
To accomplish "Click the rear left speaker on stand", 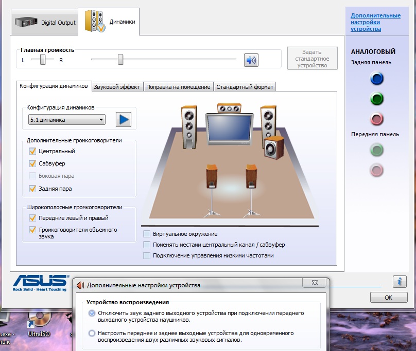I will click(212, 191).
